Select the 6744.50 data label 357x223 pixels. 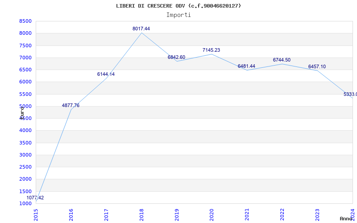[282, 60]
